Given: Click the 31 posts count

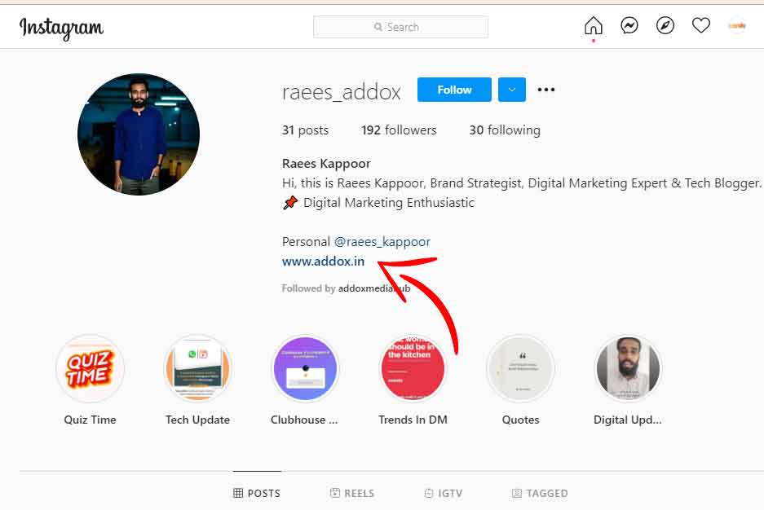Looking at the screenshot, I should click(x=305, y=130).
